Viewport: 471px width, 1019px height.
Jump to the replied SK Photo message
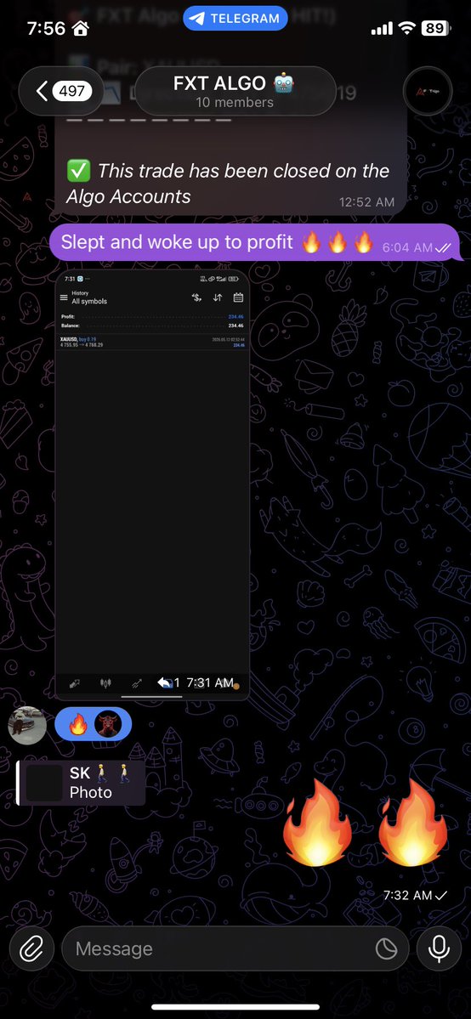[81, 783]
